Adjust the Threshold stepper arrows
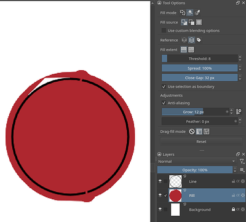Screen dimensions: 246x222 [240, 58]
